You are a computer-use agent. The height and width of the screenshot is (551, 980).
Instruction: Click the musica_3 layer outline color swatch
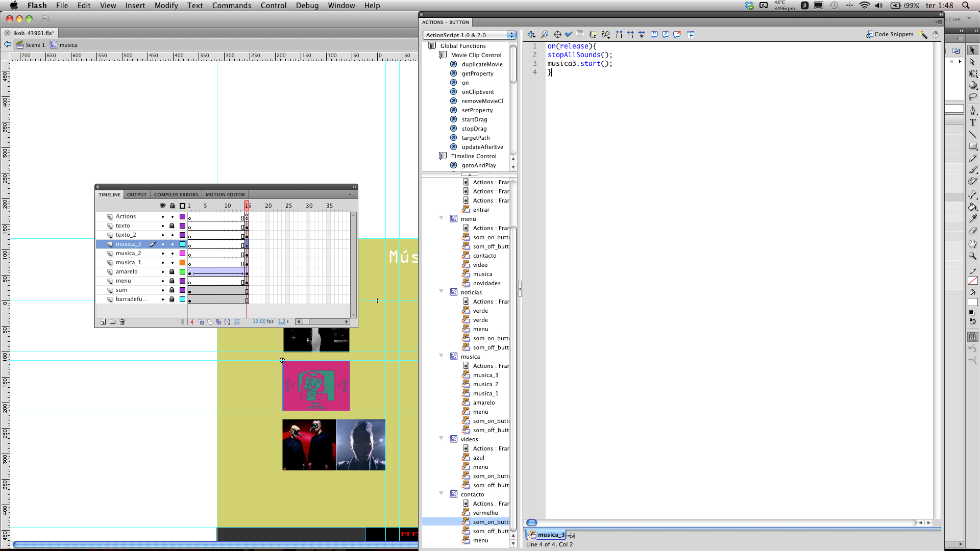coord(182,244)
